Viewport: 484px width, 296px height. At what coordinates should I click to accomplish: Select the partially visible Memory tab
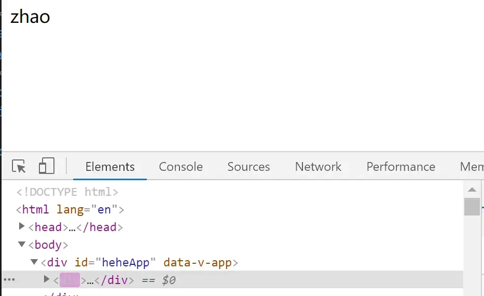pyautogui.click(x=472, y=167)
